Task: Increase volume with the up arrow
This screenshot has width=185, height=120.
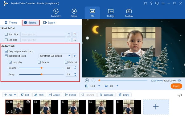Action: tap(75, 67)
